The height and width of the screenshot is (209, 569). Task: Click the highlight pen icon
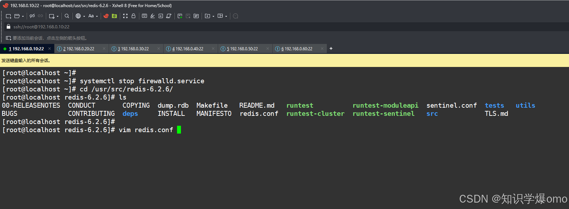coord(153,16)
